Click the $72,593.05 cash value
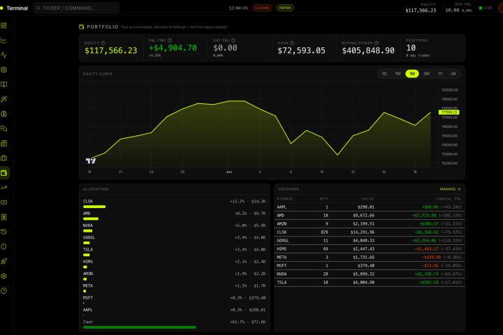The height and width of the screenshot is (335, 503). 302,51
